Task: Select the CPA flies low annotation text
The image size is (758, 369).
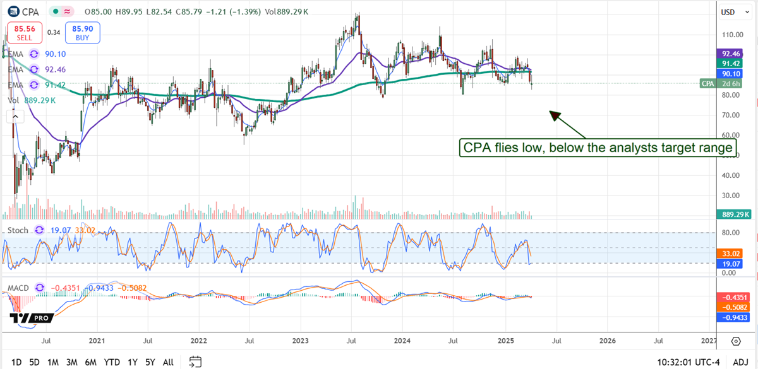Action: (x=598, y=148)
